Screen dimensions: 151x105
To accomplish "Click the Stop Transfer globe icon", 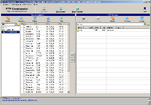I will (x=78, y=9).
